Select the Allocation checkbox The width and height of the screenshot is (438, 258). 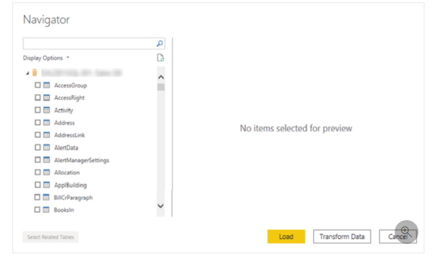coord(37,172)
